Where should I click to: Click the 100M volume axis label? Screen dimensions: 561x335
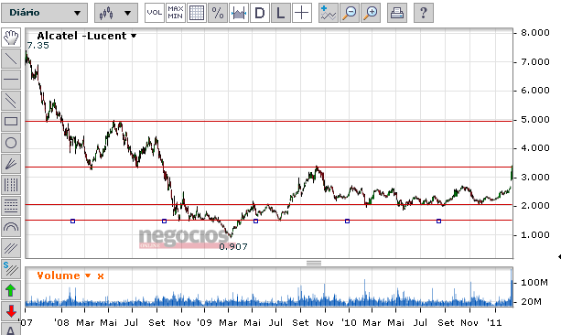point(534,283)
